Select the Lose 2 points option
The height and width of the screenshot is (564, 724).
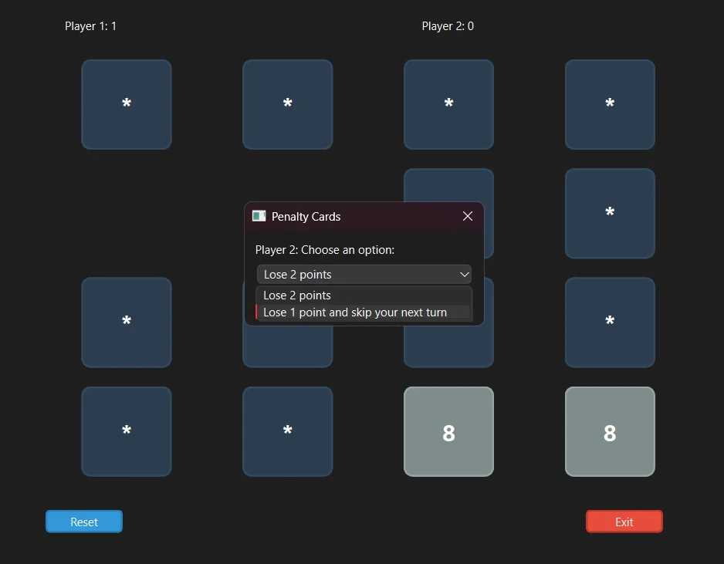(x=296, y=295)
